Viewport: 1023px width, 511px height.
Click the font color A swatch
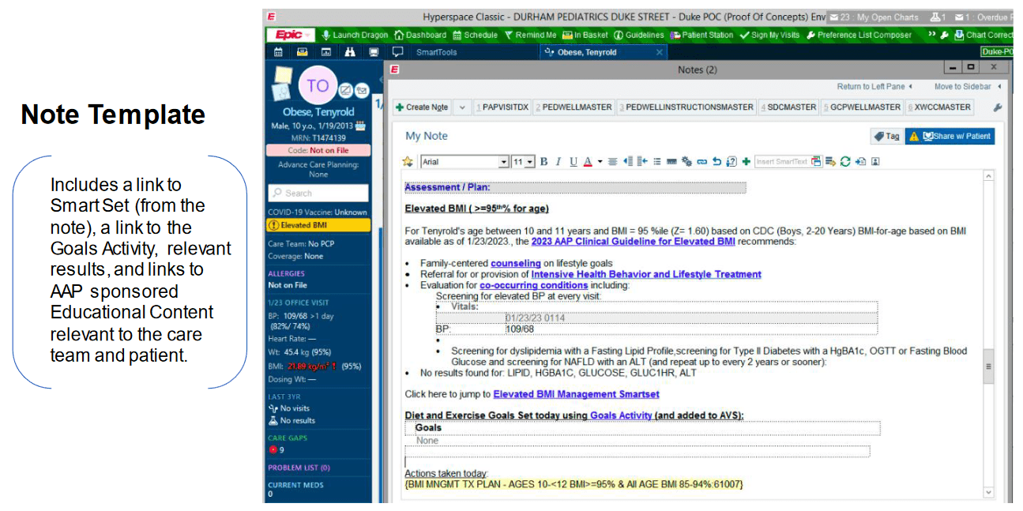[x=588, y=162]
